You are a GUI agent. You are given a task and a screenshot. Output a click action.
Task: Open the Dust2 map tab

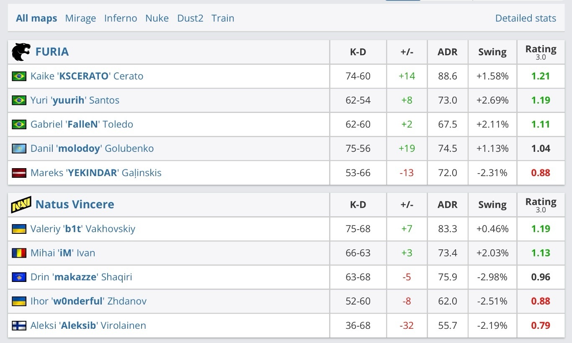[190, 18]
